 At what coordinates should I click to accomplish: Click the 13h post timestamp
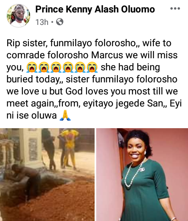coord(42,22)
